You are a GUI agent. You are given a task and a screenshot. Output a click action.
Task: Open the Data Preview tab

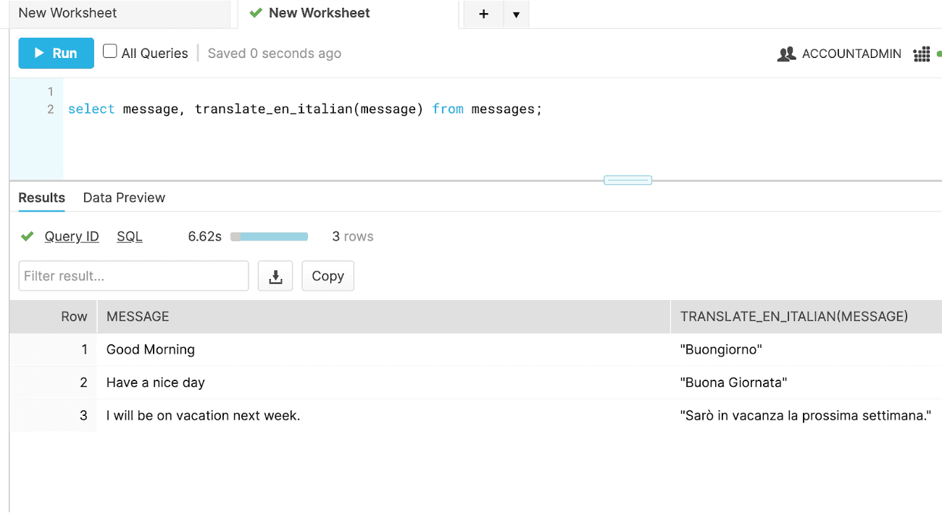124,198
